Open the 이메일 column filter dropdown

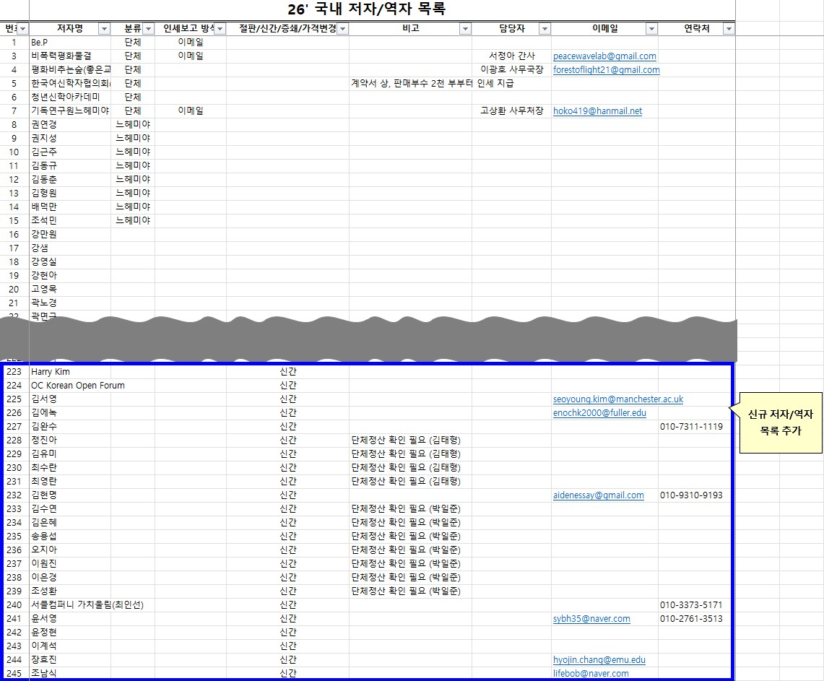[651, 29]
